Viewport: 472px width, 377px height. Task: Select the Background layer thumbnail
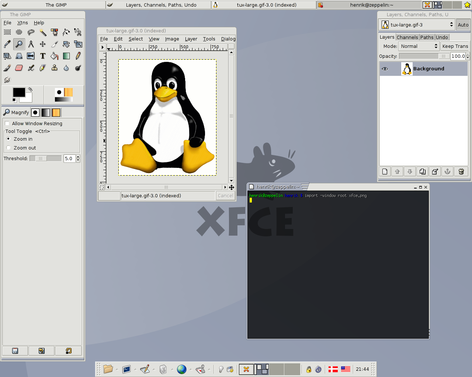pyautogui.click(x=407, y=69)
